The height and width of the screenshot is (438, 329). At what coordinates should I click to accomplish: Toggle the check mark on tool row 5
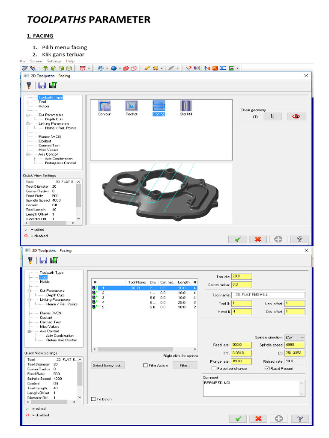(95, 307)
